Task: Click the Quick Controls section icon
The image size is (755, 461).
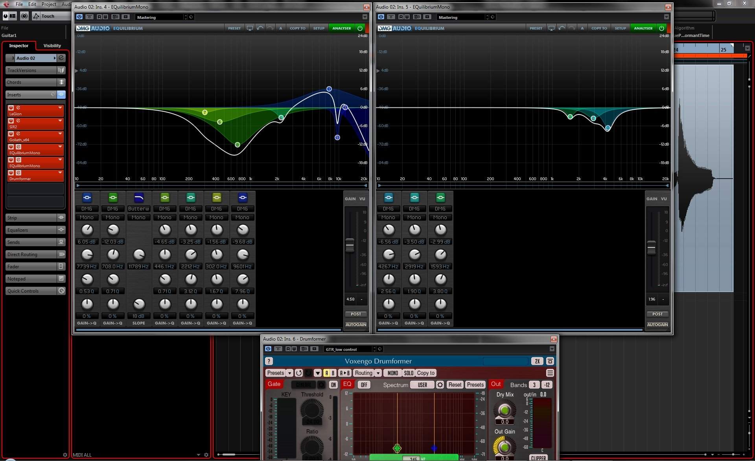Action: click(x=61, y=291)
